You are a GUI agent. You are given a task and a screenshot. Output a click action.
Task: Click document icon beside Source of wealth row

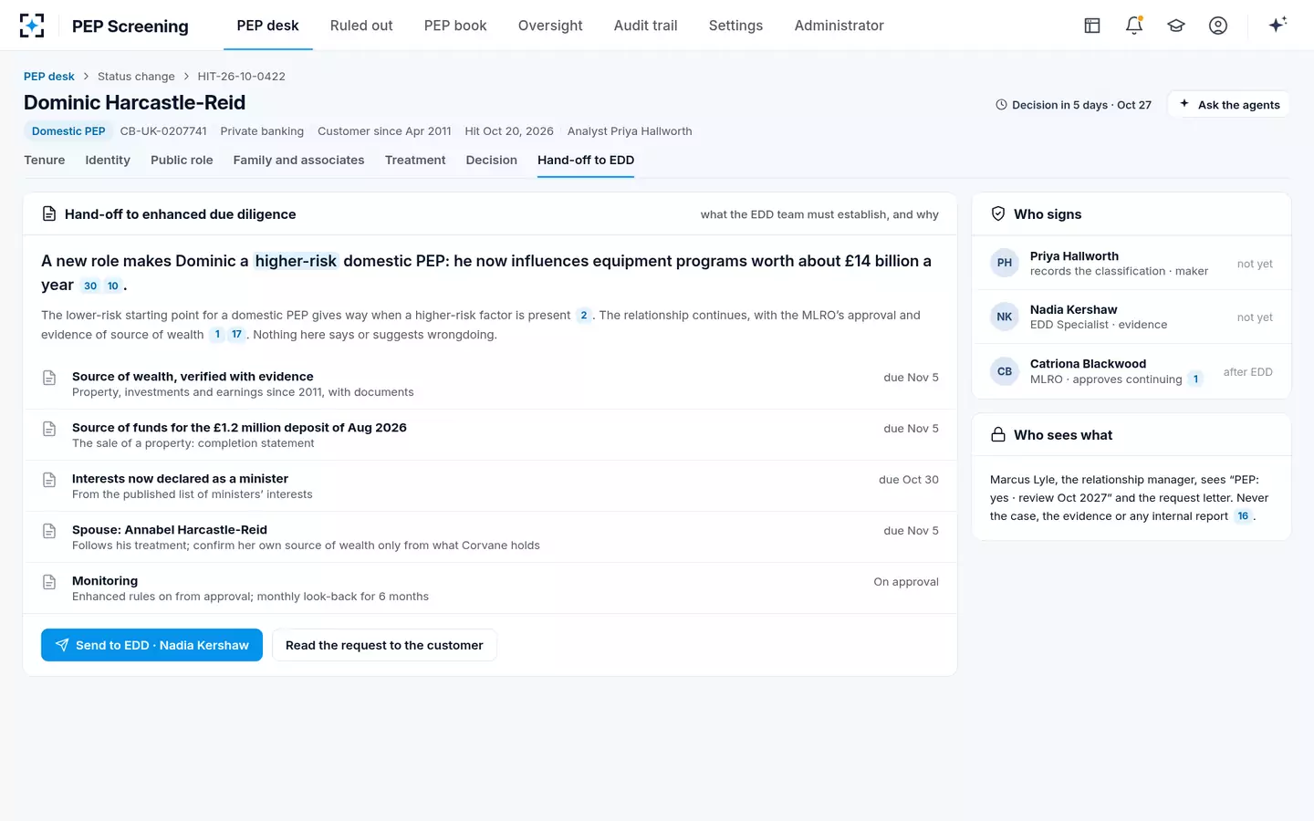pos(49,378)
